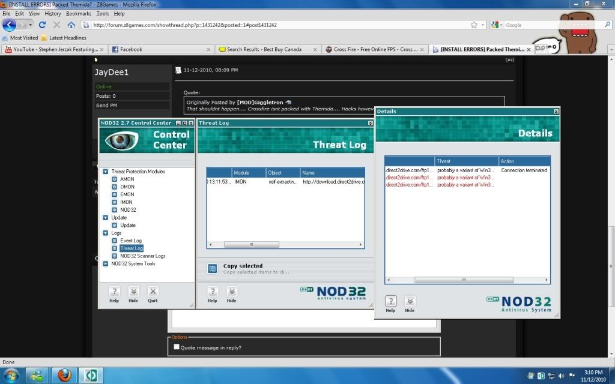Click the URL address bar
The width and height of the screenshot is (615, 384).
pyautogui.click(x=276, y=25)
